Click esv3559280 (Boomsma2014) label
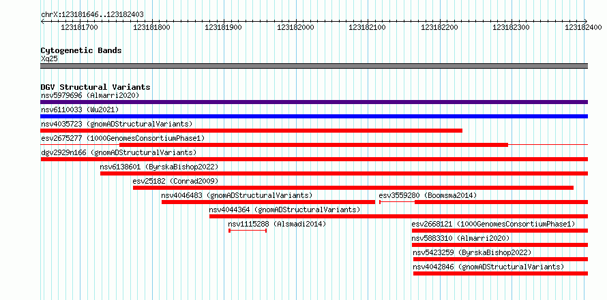Viewport: 607px width, 300px height. point(428,195)
